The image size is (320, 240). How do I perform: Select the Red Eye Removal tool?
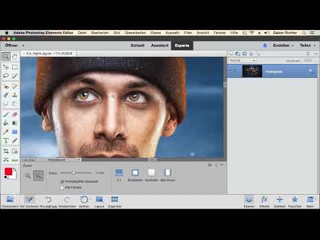(6, 87)
